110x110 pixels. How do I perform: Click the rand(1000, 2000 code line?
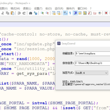coord(28,59)
